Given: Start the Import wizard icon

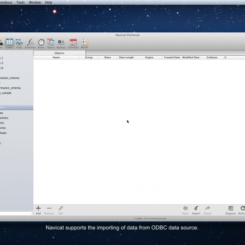Looking at the screenshot, I should [x=196, y=210].
